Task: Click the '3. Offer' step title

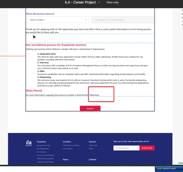Action: [x=41, y=71]
